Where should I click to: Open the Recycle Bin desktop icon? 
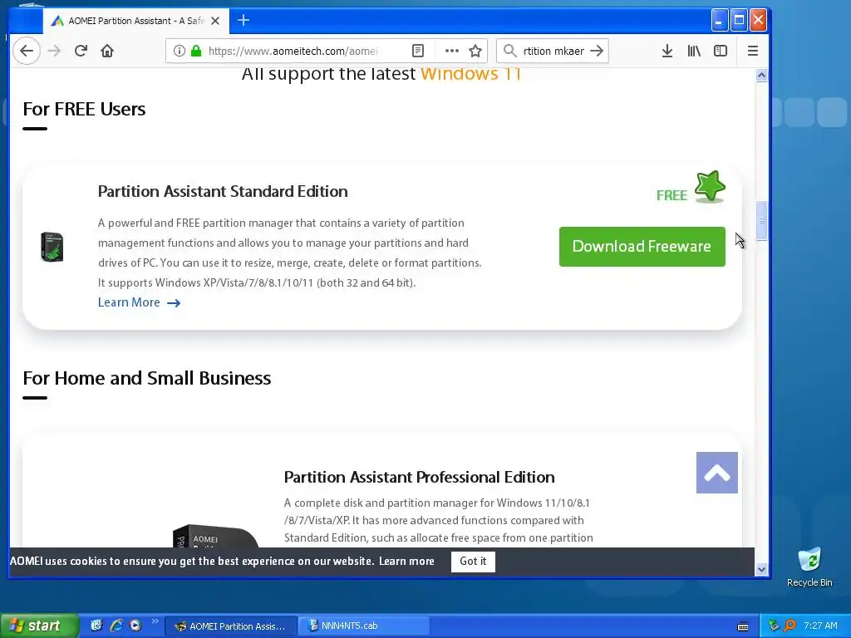point(809,567)
